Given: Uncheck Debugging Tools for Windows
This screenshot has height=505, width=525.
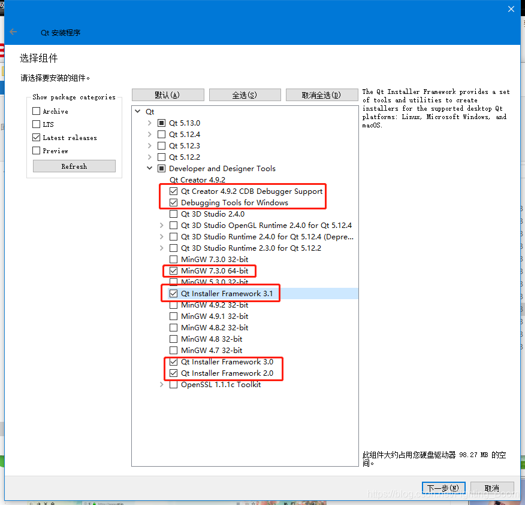Looking at the screenshot, I should pyautogui.click(x=173, y=202).
